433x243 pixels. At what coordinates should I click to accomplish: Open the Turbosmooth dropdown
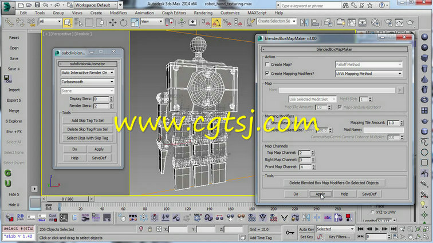click(x=87, y=82)
